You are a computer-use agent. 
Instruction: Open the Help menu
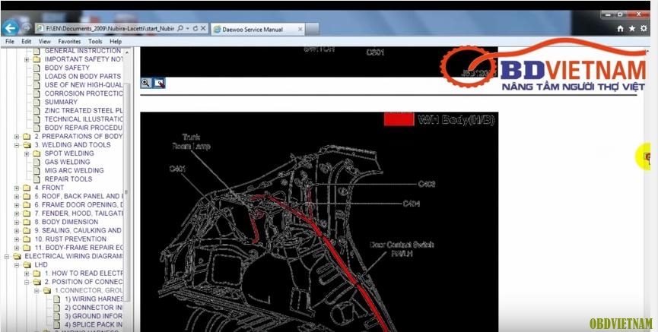(116, 42)
